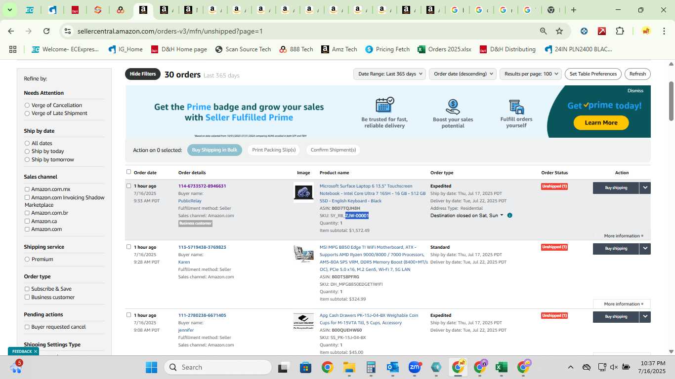Open Zoom from taskbar
Viewport: 675px width, 379px height.
(x=415, y=367)
